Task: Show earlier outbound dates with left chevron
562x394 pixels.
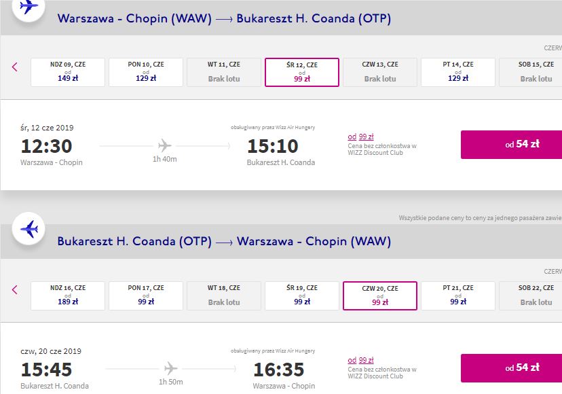Action: (15, 67)
